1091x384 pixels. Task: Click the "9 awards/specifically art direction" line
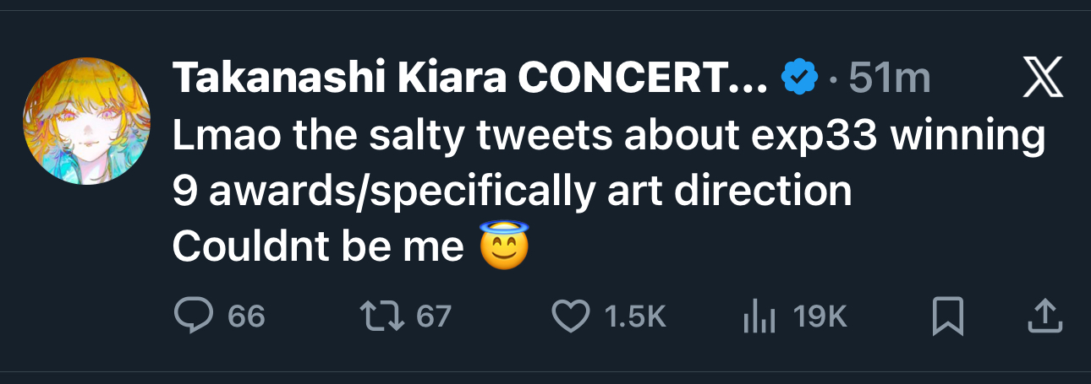coord(512,192)
